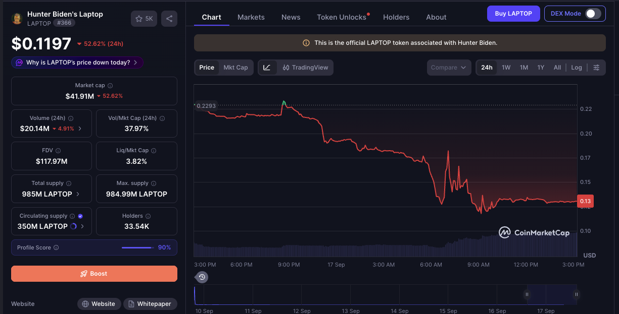Click the info icon beside Profile Score
Screen dimensions: 619x314
click(56, 247)
